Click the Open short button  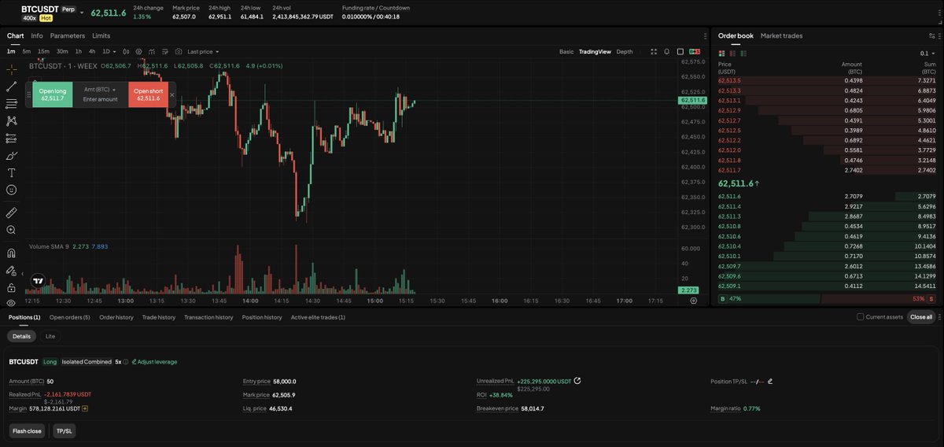[148, 94]
